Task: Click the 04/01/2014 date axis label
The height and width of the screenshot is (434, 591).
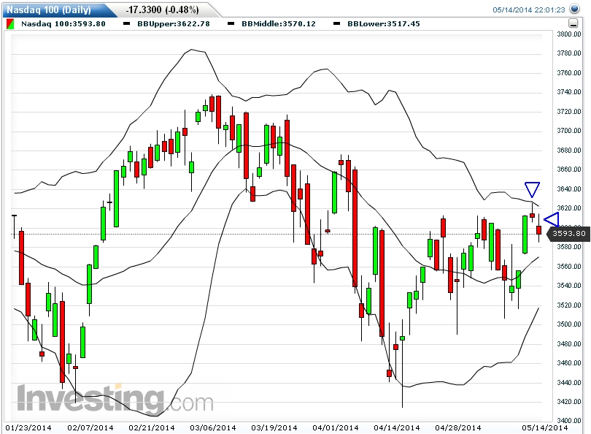Action: pos(336,427)
